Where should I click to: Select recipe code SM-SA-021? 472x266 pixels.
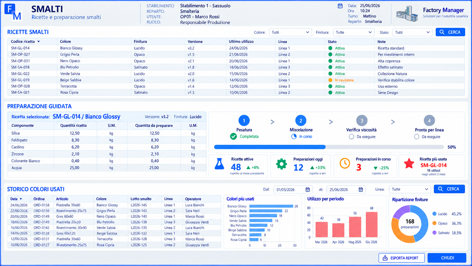pyautogui.click(x=20, y=92)
